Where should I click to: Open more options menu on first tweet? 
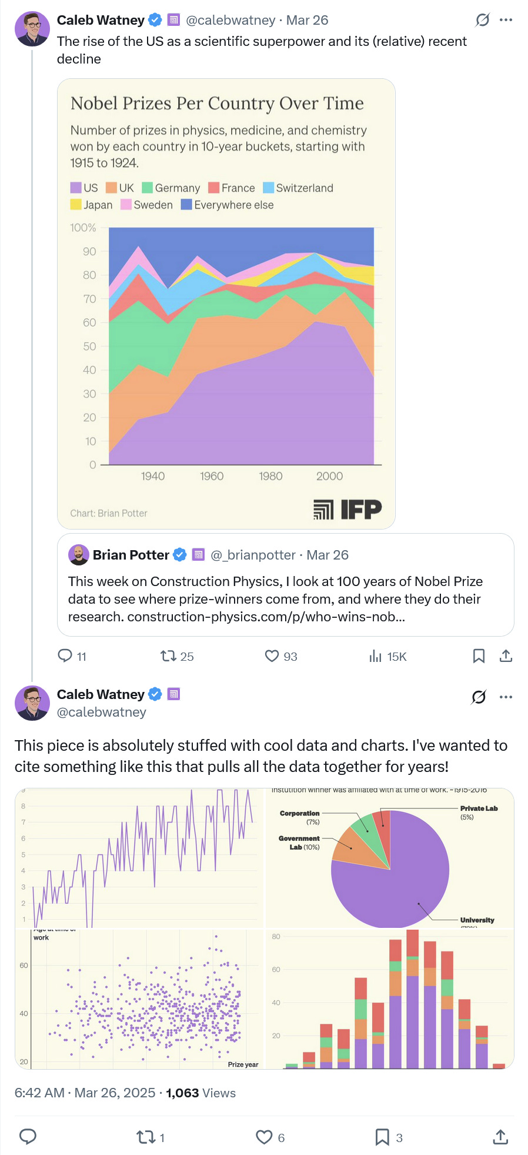coord(506,20)
